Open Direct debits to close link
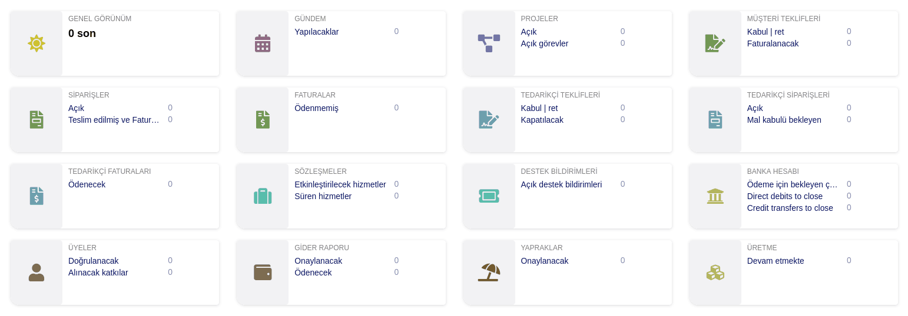 (785, 196)
